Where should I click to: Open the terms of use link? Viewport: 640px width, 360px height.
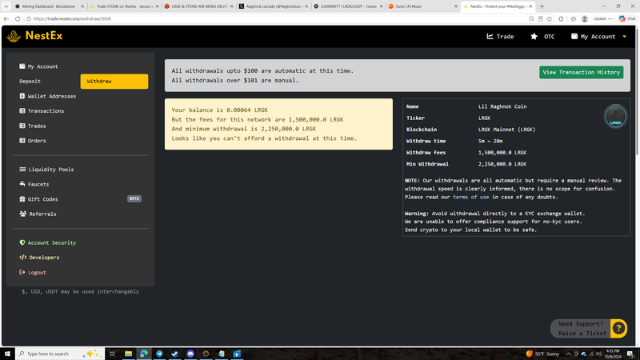coord(470,197)
